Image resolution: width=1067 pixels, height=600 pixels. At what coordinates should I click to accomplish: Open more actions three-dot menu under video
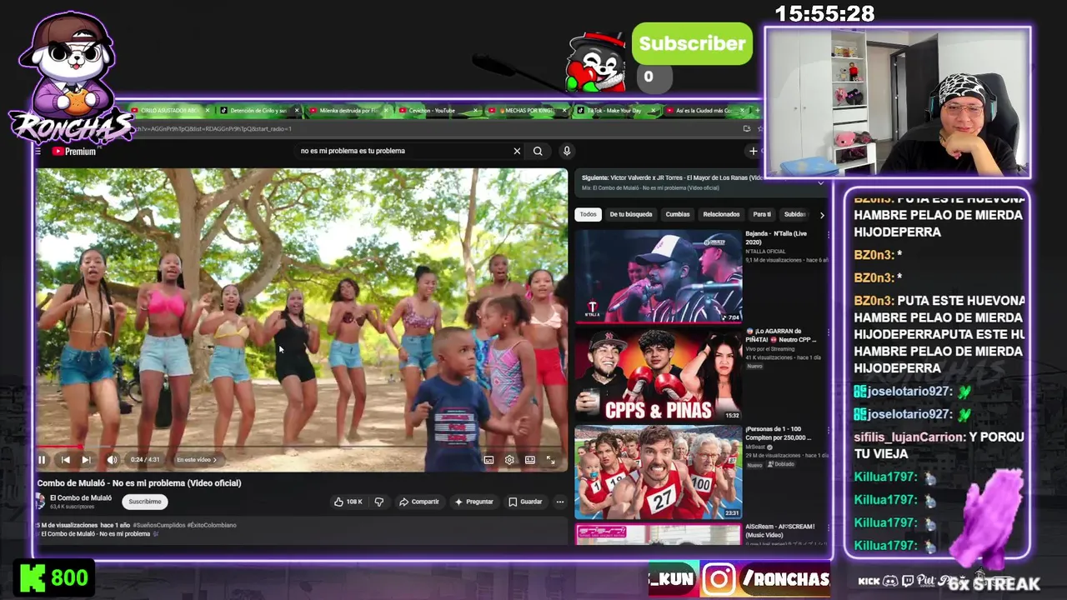[x=560, y=502]
